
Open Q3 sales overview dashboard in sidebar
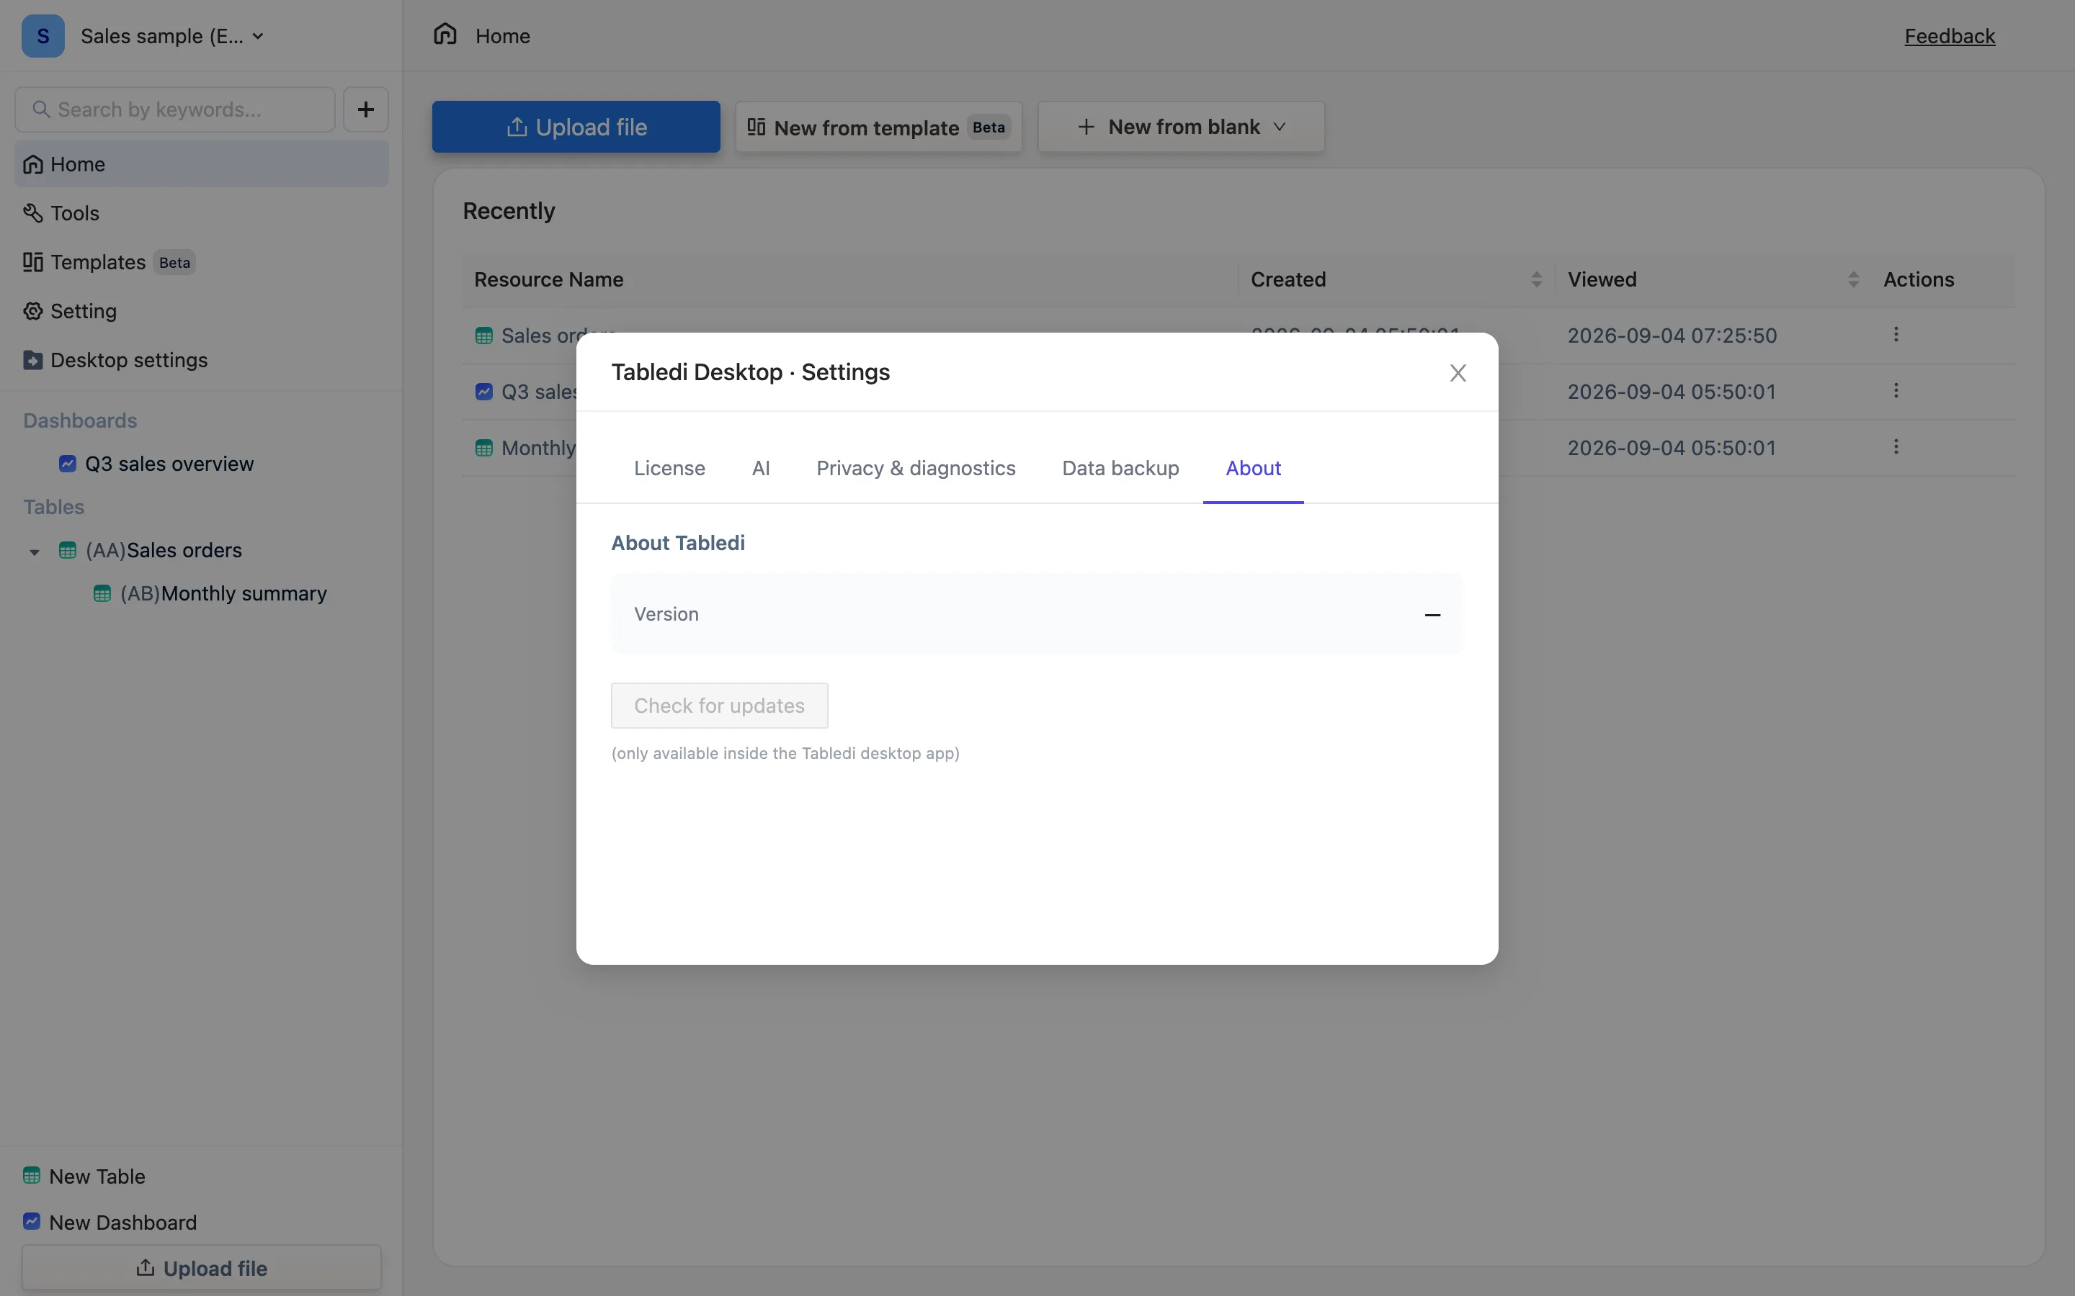coord(169,464)
